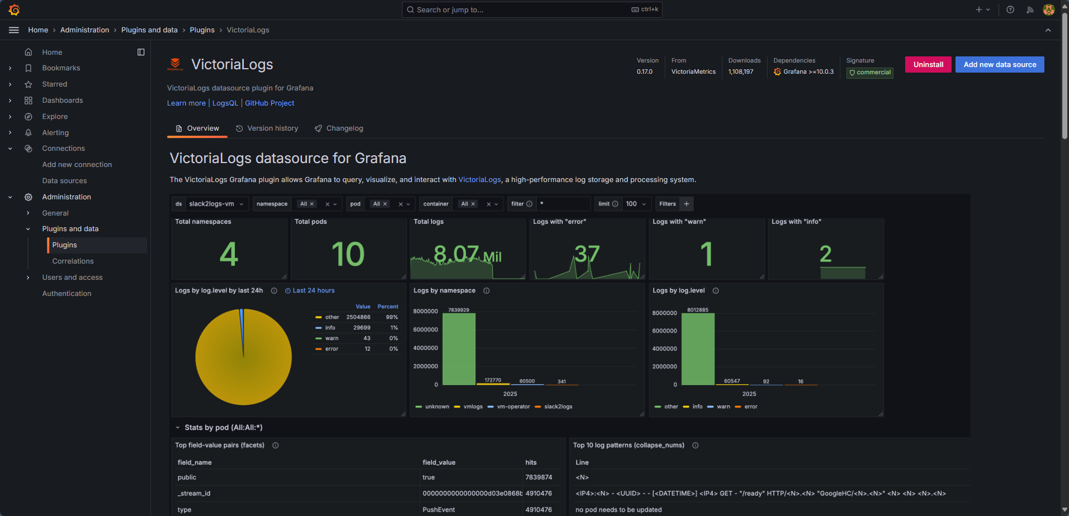Open the help question-mark icon
The width and height of the screenshot is (1069, 516).
(x=1009, y=9)
